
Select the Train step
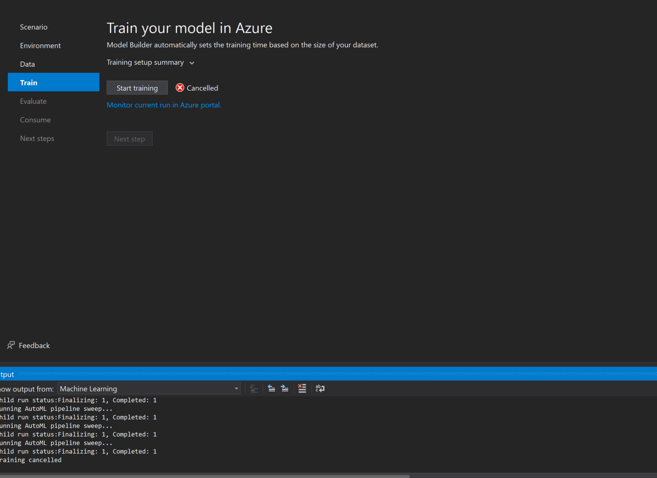pyautogui.click(x=53, y=82)
